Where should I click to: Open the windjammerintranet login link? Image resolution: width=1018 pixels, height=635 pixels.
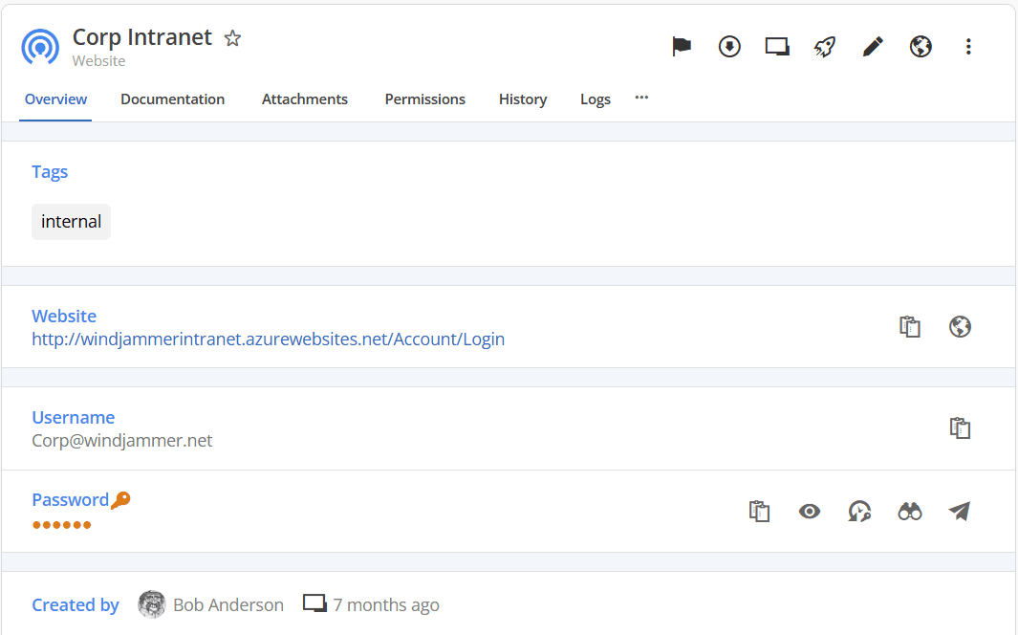pos(268,339)
